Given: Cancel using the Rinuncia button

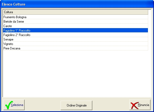Looking at the screenshot, I should 140,105.
